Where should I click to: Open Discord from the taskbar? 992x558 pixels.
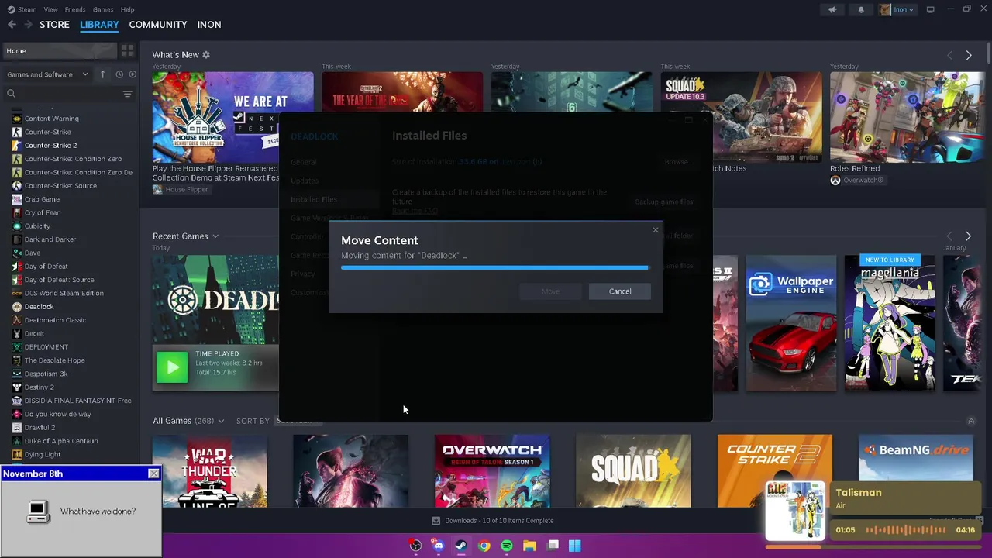(x=438, y=546)
